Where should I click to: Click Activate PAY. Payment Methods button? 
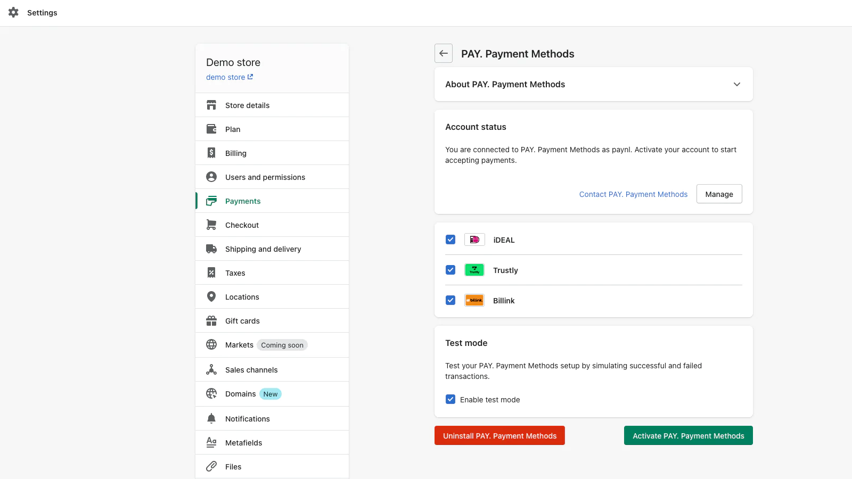click(x=688, y=435)
